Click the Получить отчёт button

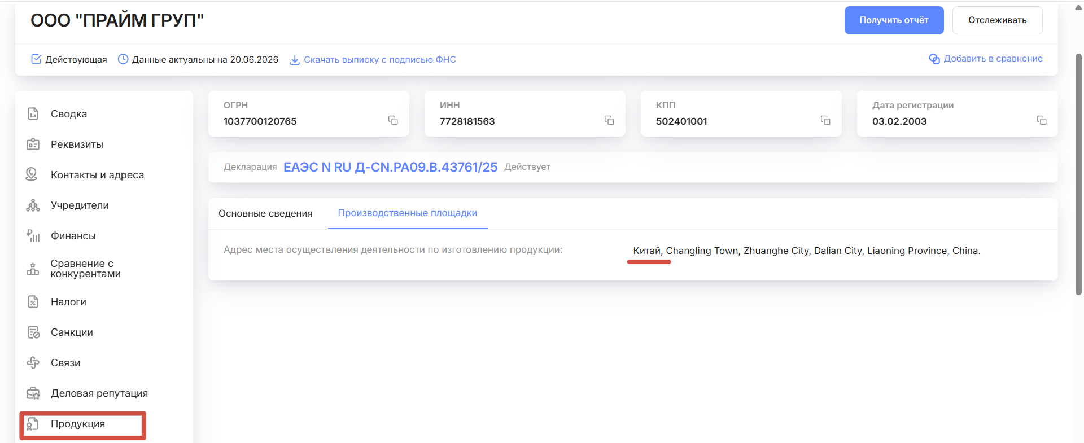point(894,20)
